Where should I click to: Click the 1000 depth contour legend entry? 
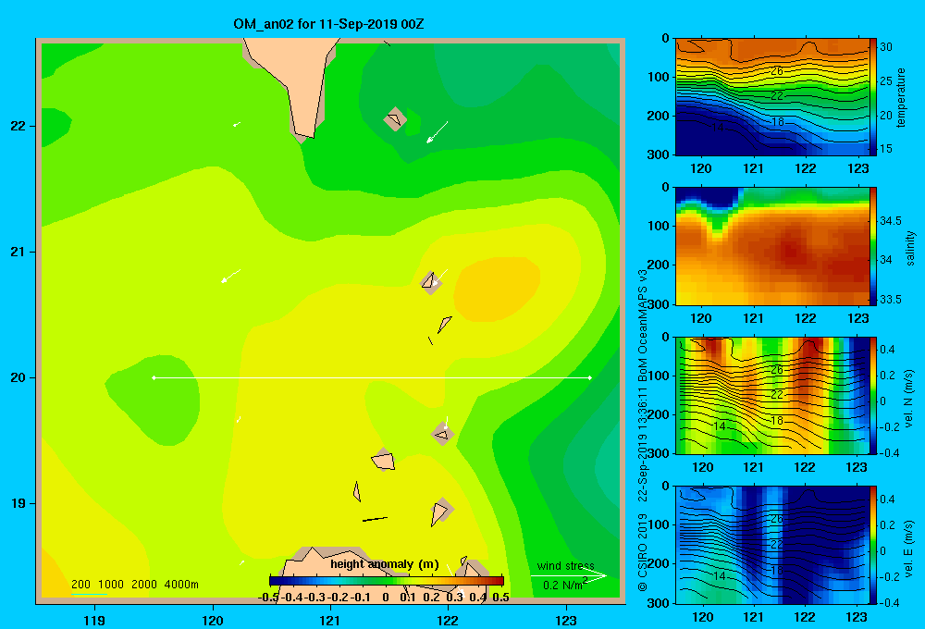point(111,585)
